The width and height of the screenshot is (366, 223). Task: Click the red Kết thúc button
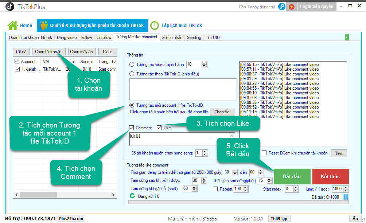click(330, 176)
